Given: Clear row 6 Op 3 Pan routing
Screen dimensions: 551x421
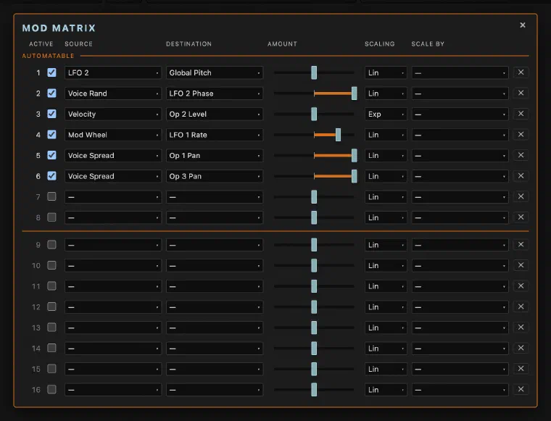Looking at the screenshot, I should (521, 176).
